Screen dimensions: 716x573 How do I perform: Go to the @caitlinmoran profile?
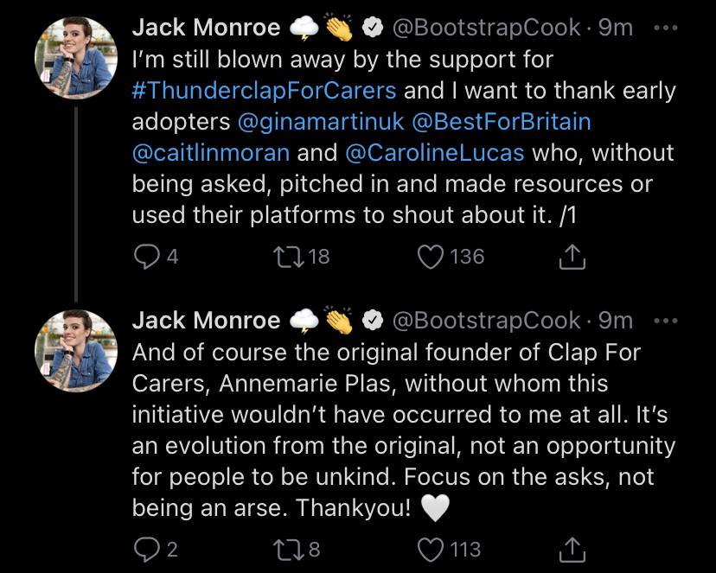click(x=211, y=153)
